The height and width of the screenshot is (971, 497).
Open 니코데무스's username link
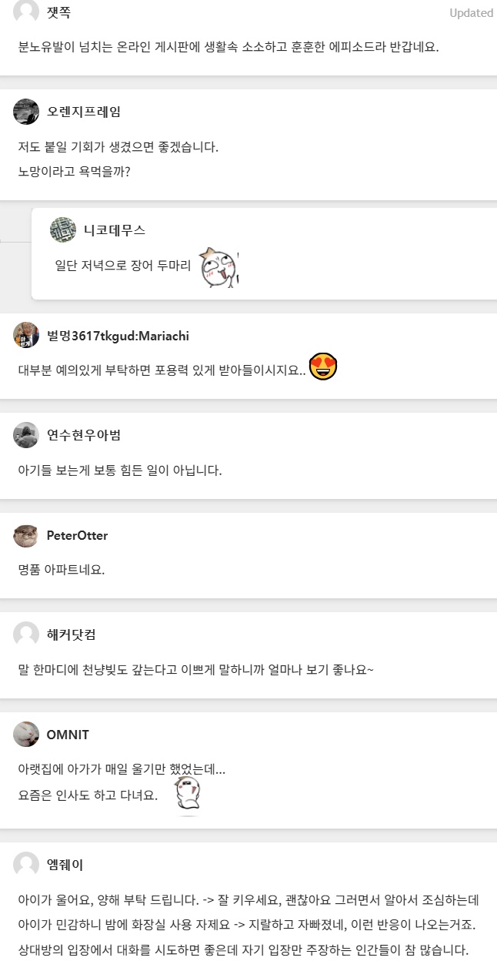pyautogui.click(x=115, y=229)
